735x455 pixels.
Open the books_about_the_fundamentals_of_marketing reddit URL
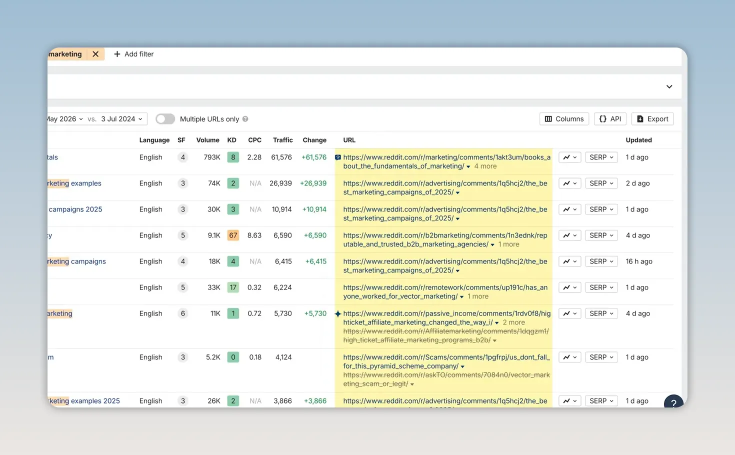446,162
